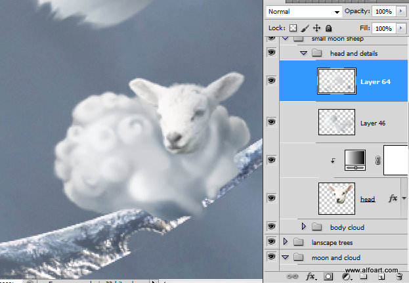The image size is (409, 283).
Task: Hide the lanscape trees group
Action: click(271, 242)
